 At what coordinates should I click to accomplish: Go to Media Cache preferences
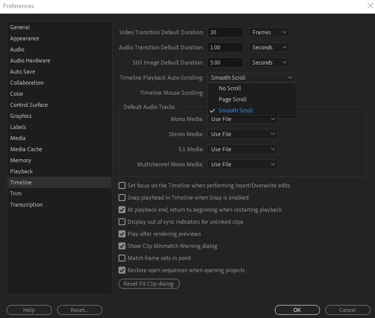(x=59, y=149)
